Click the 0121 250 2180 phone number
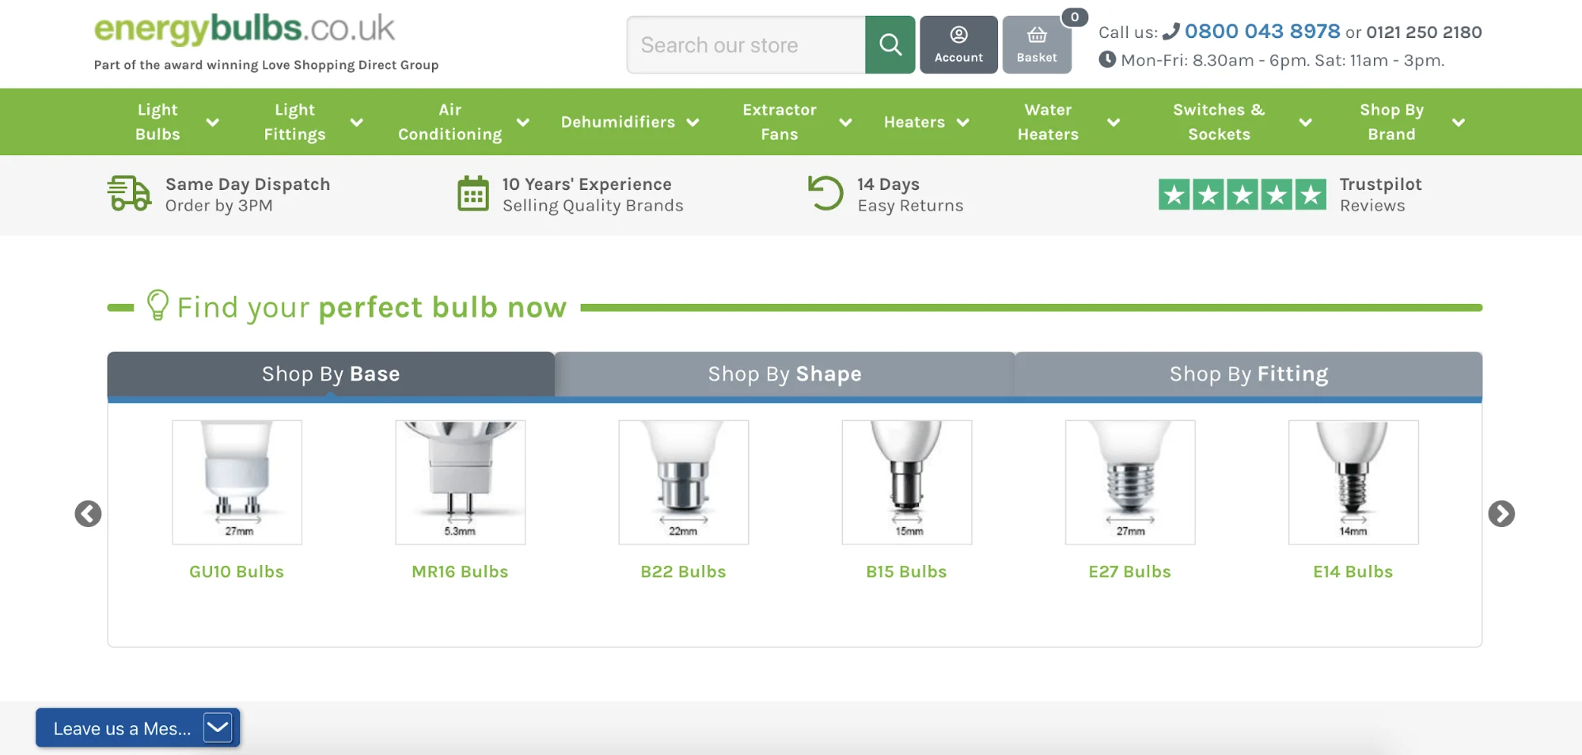1582x755 pixels. point(1424,32)
